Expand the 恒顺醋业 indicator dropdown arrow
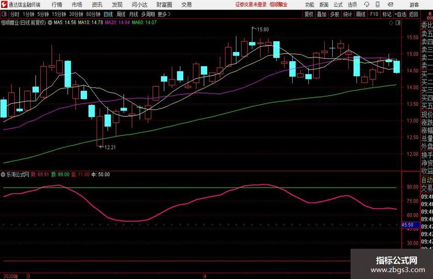The height and width of the screenshot is (279, 433). click(x=50, y=22)
